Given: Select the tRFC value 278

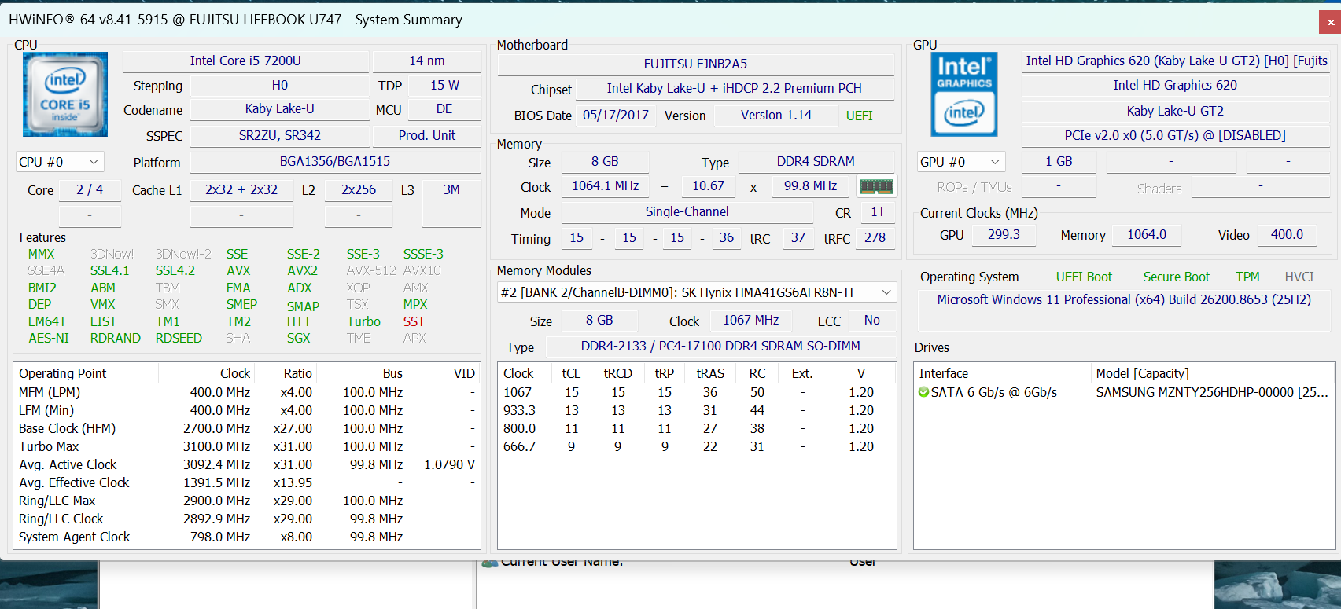Looking at the screenshot, I should (x=875, y=237).
